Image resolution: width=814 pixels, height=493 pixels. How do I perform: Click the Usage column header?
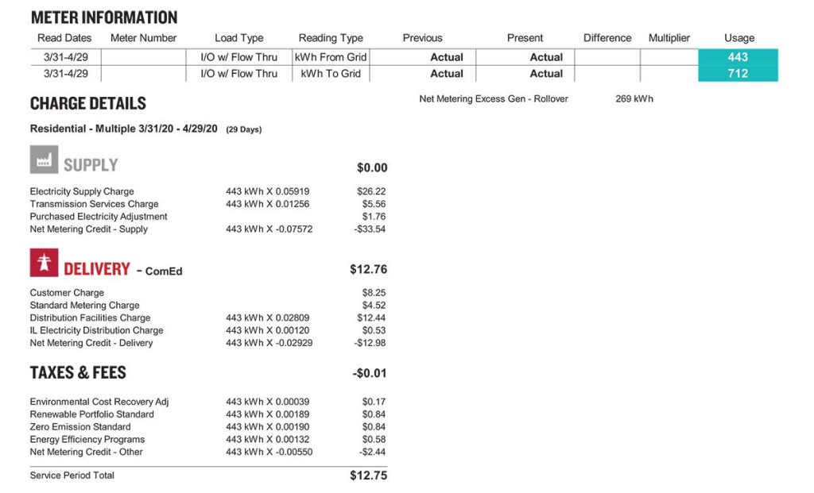tap(739, 38)
